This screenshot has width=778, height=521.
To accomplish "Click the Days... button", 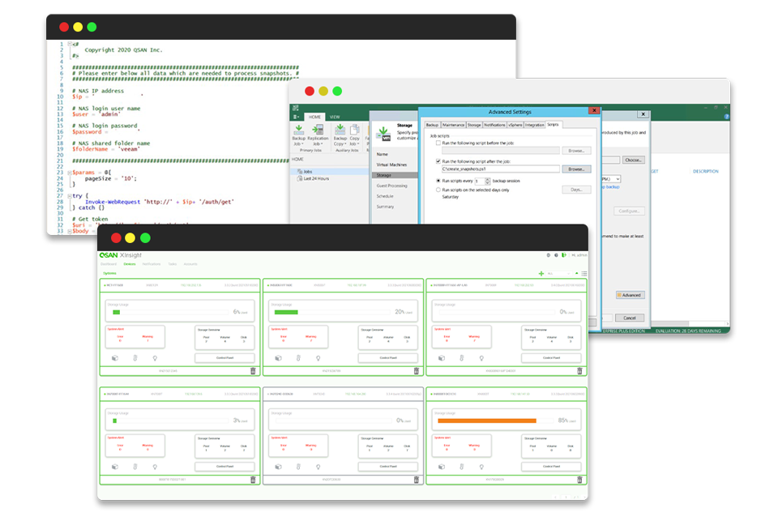I will 576,190.
